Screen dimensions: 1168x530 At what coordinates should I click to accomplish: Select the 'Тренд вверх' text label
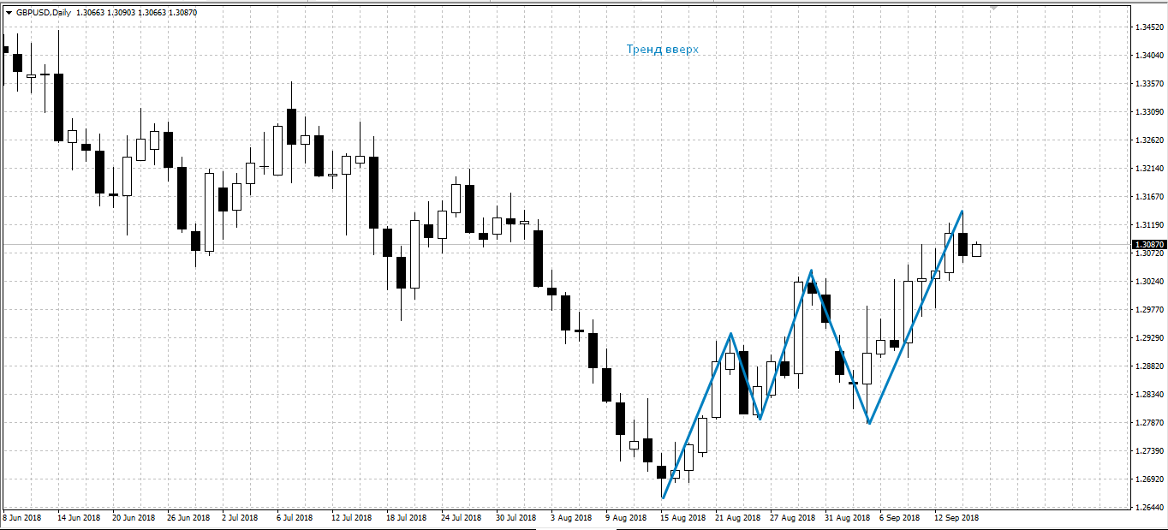663,50
